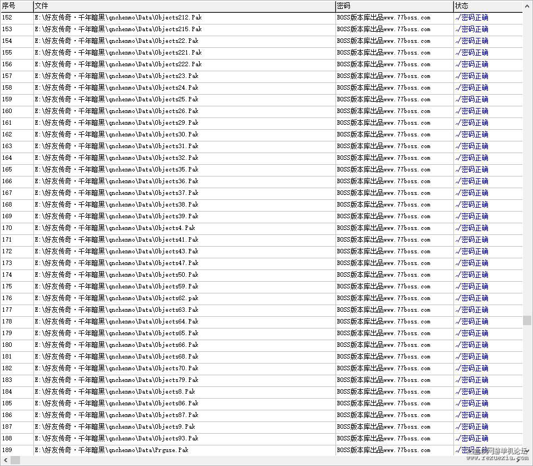Click the checkmark icon in row 152 status
This screenshot has width=533, height=466.
click(457, 18)
